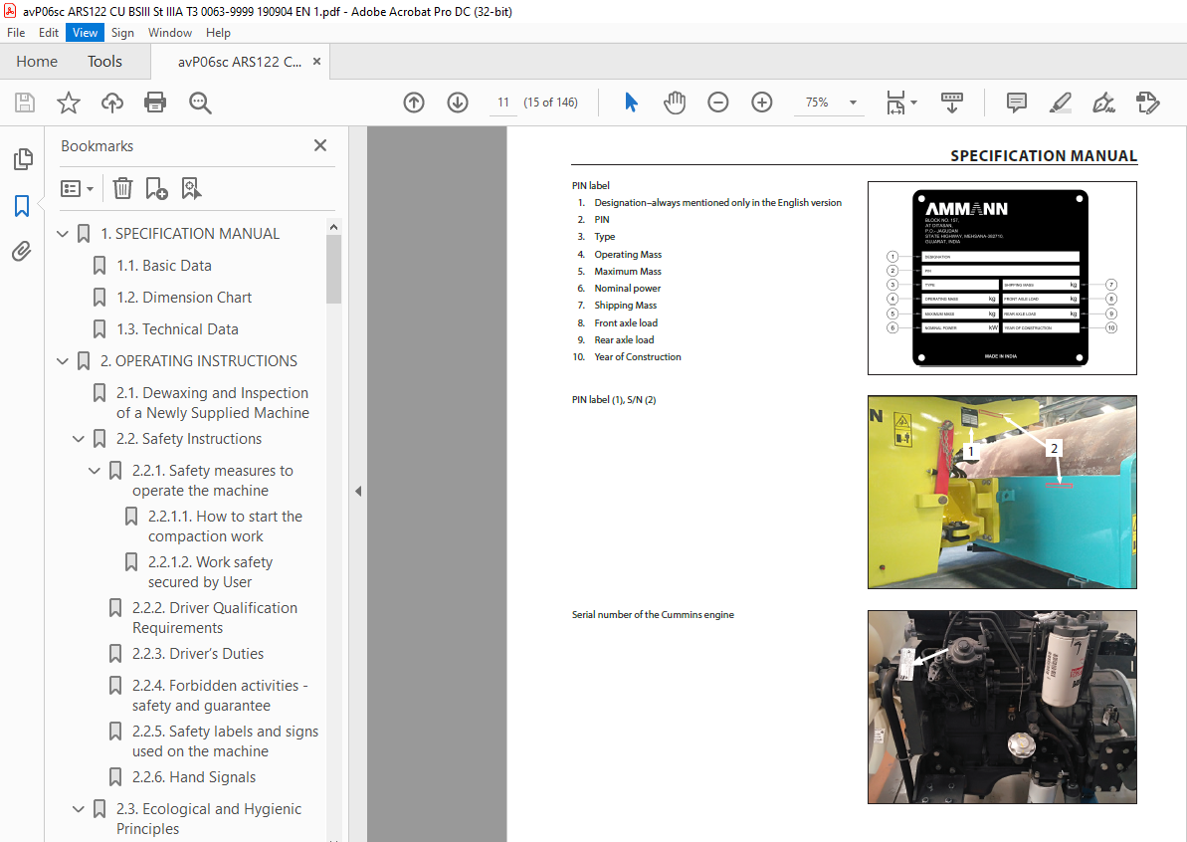The width and height of the screenshot is (1187, 842).
Task: Click the Zoom in plus icon
Action: tap(761, 103)
